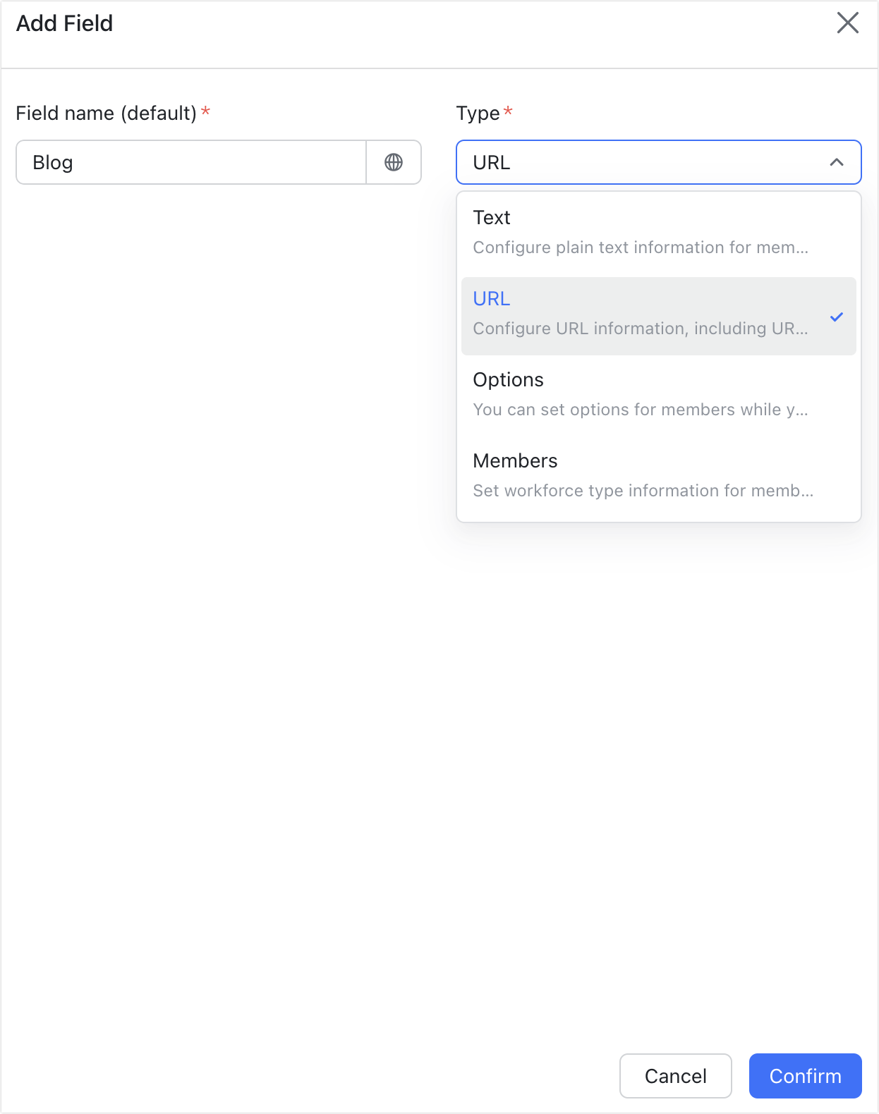This screenshot has height=1114, width=879.
Task: Click the Blog field name input
Action: (x=191, y=162)
